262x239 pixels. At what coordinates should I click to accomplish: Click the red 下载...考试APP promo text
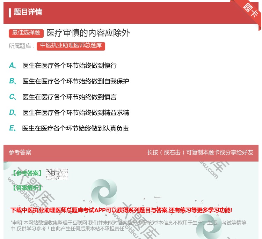[121, 210]
